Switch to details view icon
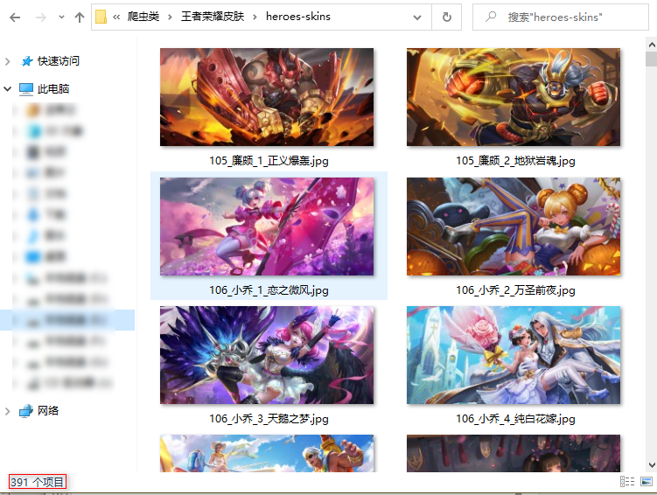Image resolution: width=657 pixels, height=495 pixels. (x=627, y=482)
